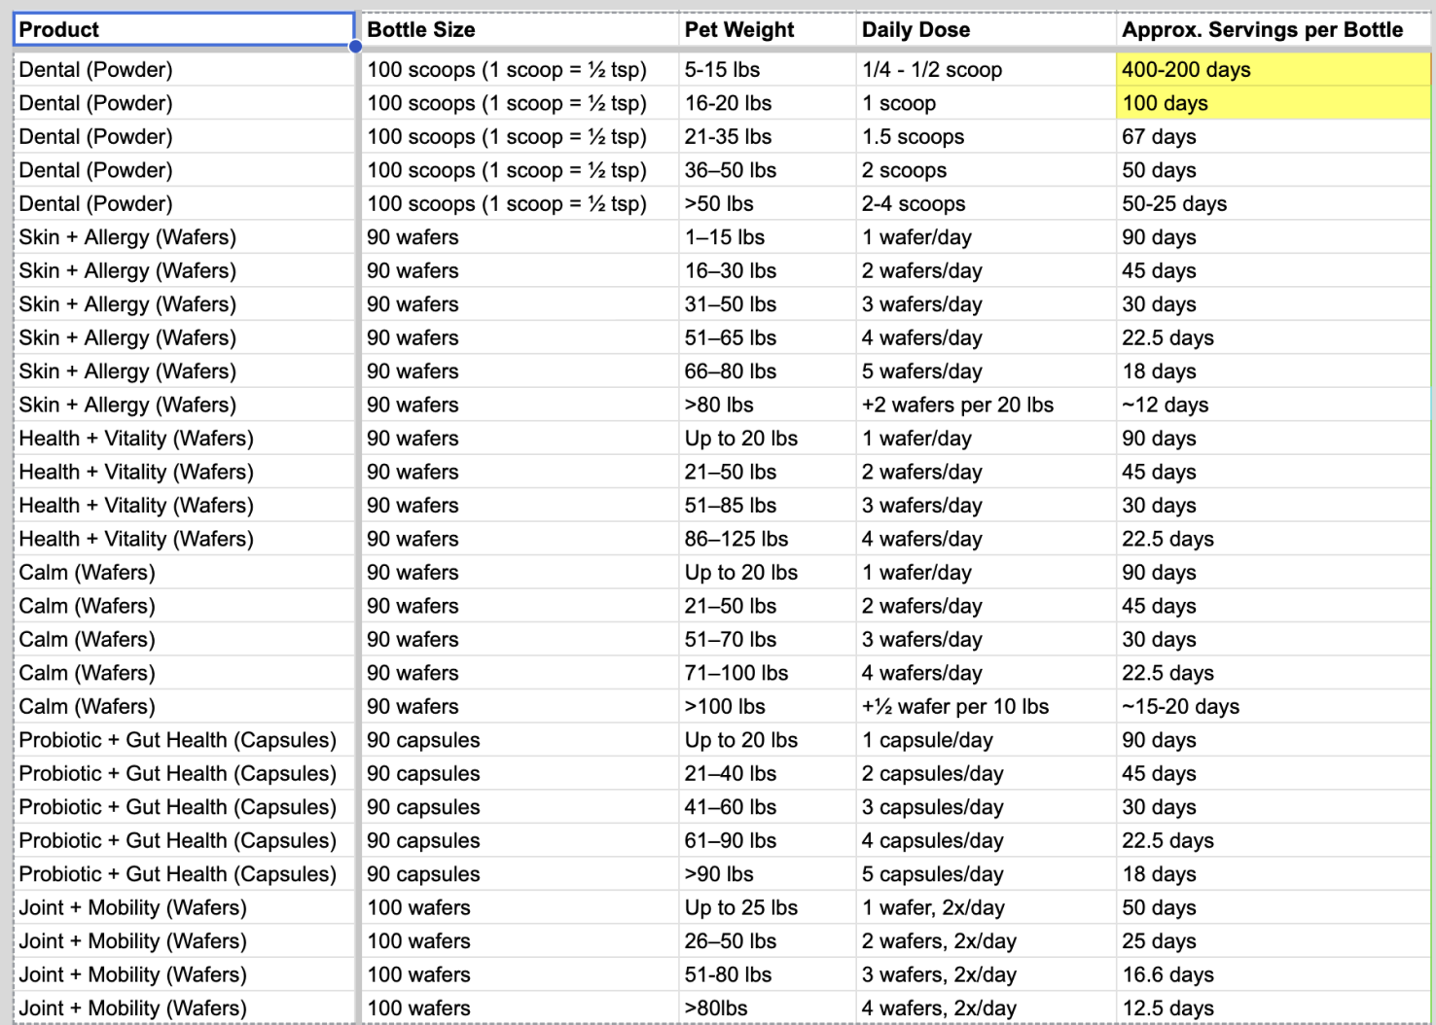The width and height of the screenshot is (1436, 1025).
Task: Click the "61–90 lbs" weight cell
Action: click(x=768, y=841)
